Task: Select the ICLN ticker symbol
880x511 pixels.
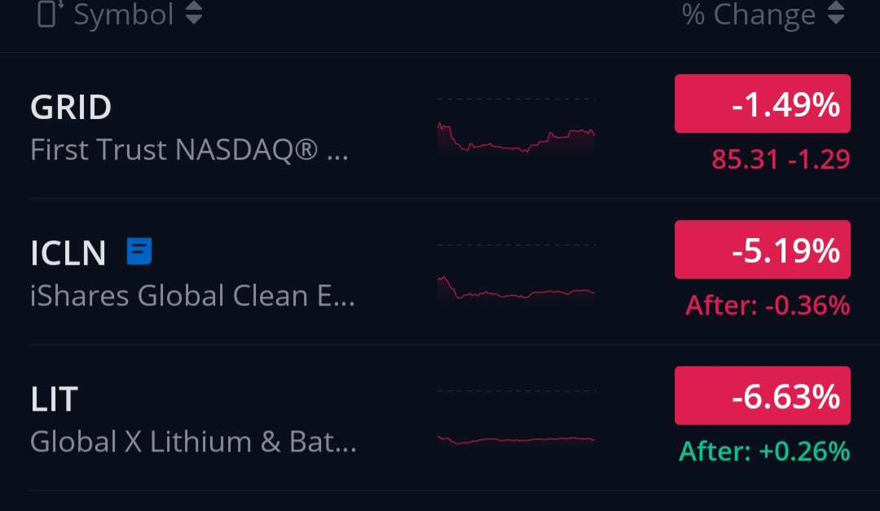Action: pos(68,253)
